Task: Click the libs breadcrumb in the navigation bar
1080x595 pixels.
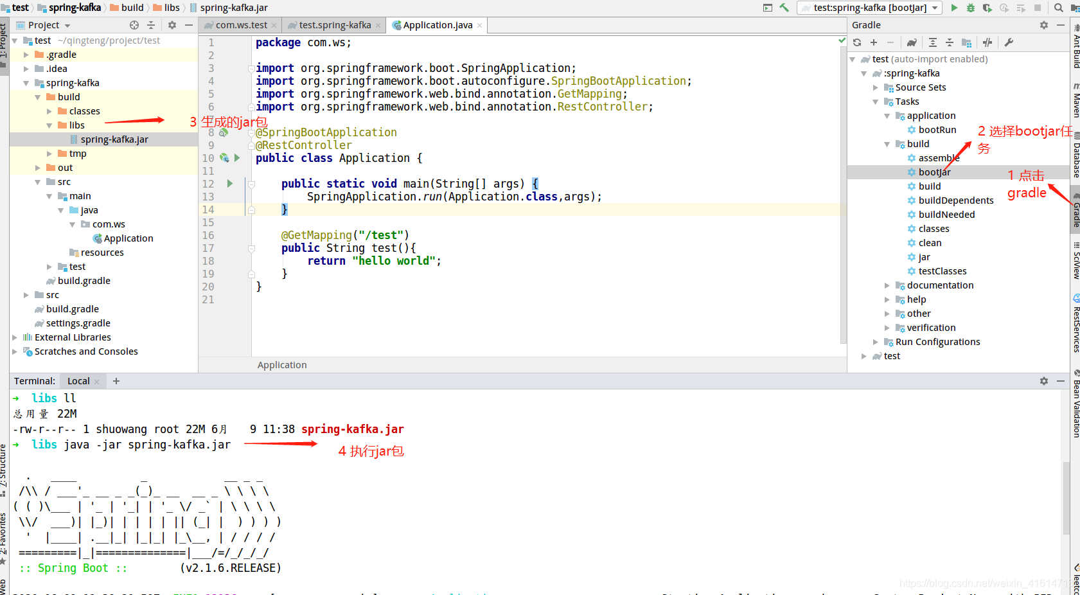Action: click(166, 8)
